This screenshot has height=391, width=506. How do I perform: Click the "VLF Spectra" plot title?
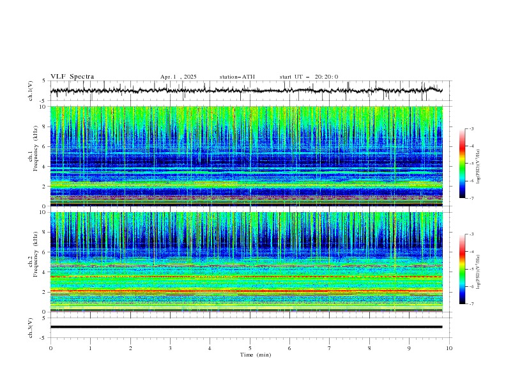tap(72, 77)
